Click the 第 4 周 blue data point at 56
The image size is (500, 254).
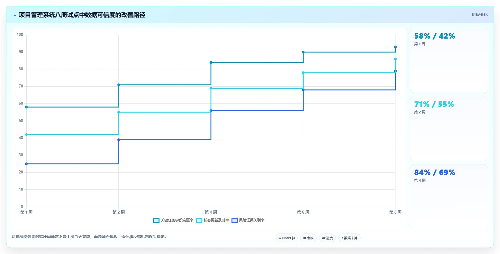coord(211,111)
